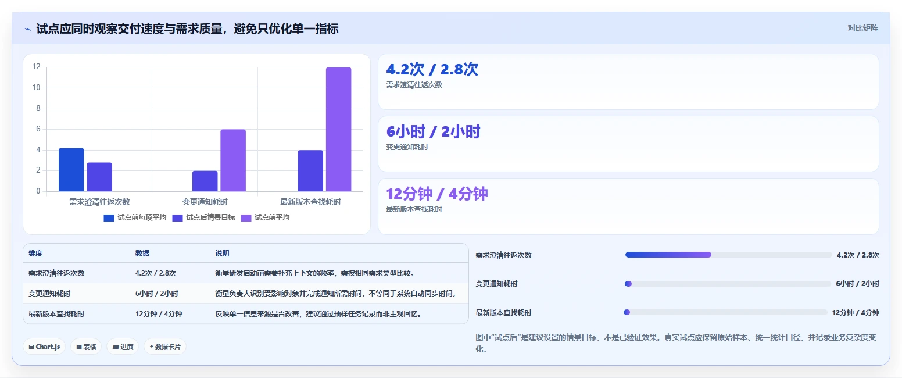Click the 变更通知耗时 label in the progress list

(x=496, y=284)
